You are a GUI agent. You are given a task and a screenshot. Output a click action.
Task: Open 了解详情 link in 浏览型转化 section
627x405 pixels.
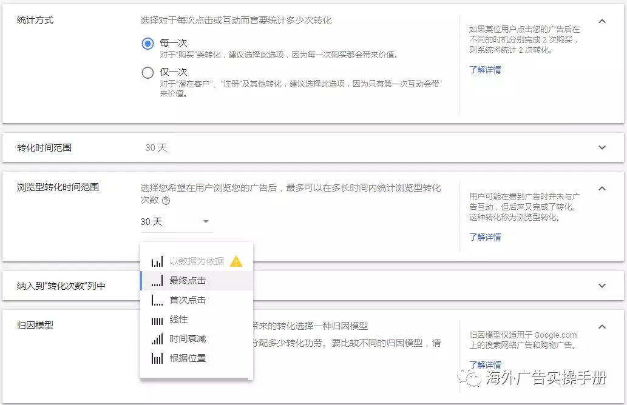point(485,237)
